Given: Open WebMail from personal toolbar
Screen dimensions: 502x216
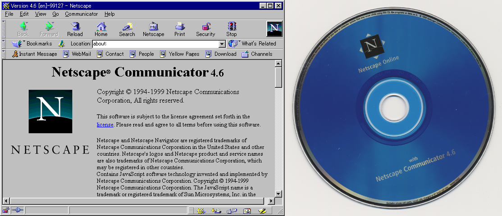Looking at the screenshot, I should point(77,54).
